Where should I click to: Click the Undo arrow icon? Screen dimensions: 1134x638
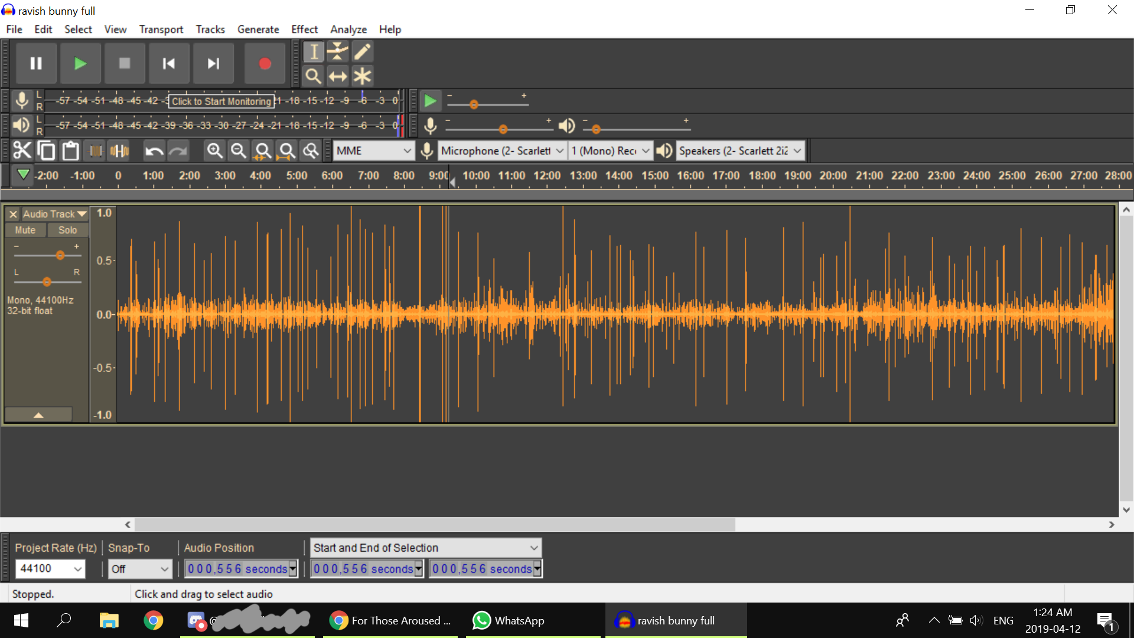[154, 151]
